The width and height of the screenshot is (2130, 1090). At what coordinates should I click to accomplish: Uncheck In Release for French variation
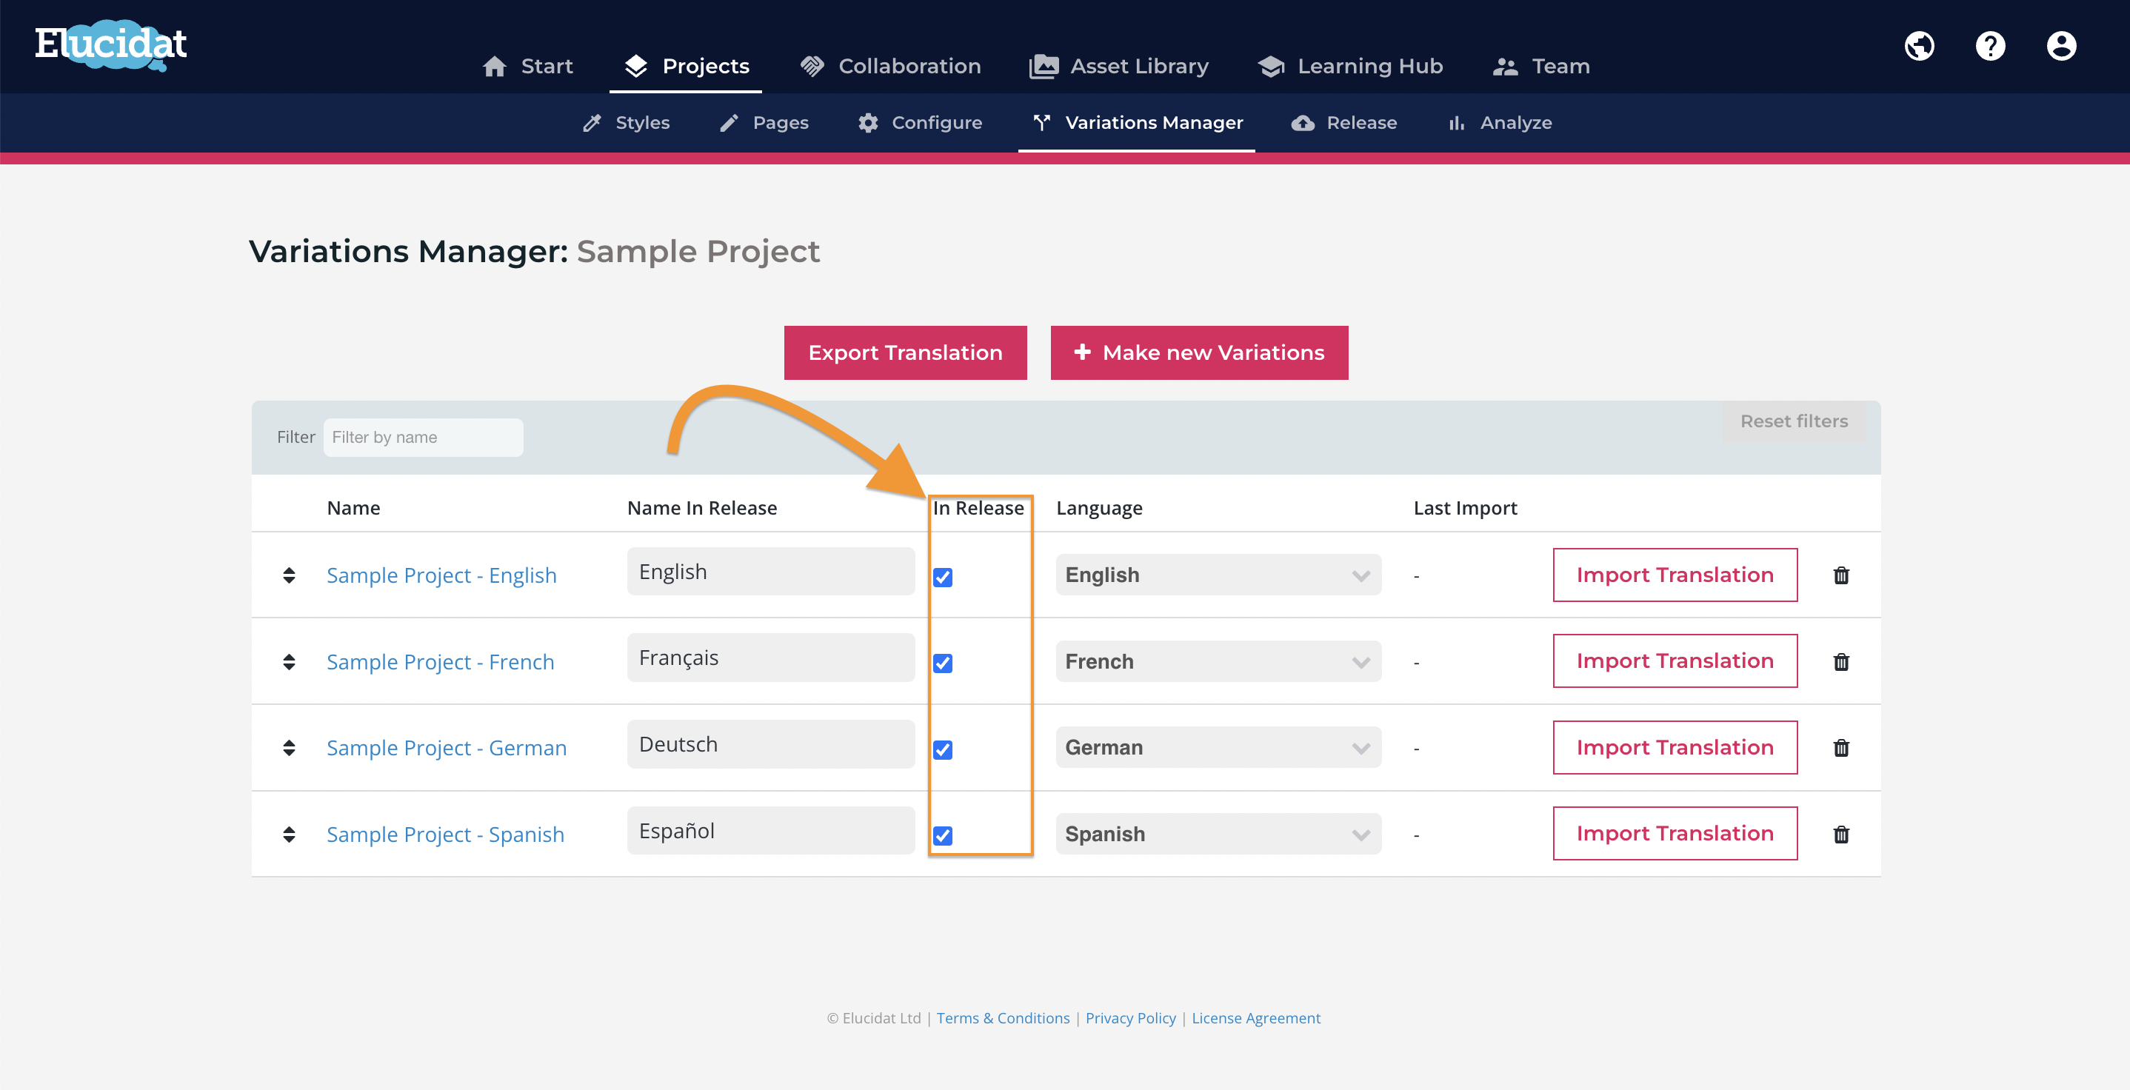[x=943, y=663]
